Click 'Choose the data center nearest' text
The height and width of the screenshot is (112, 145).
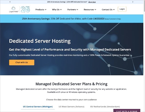pos(71,99)
